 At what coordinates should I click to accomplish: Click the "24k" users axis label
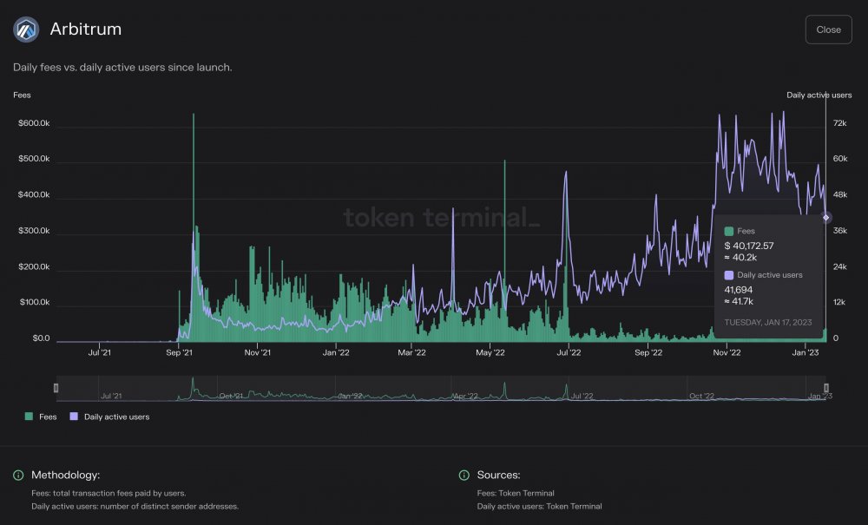[x=840, y=266]
